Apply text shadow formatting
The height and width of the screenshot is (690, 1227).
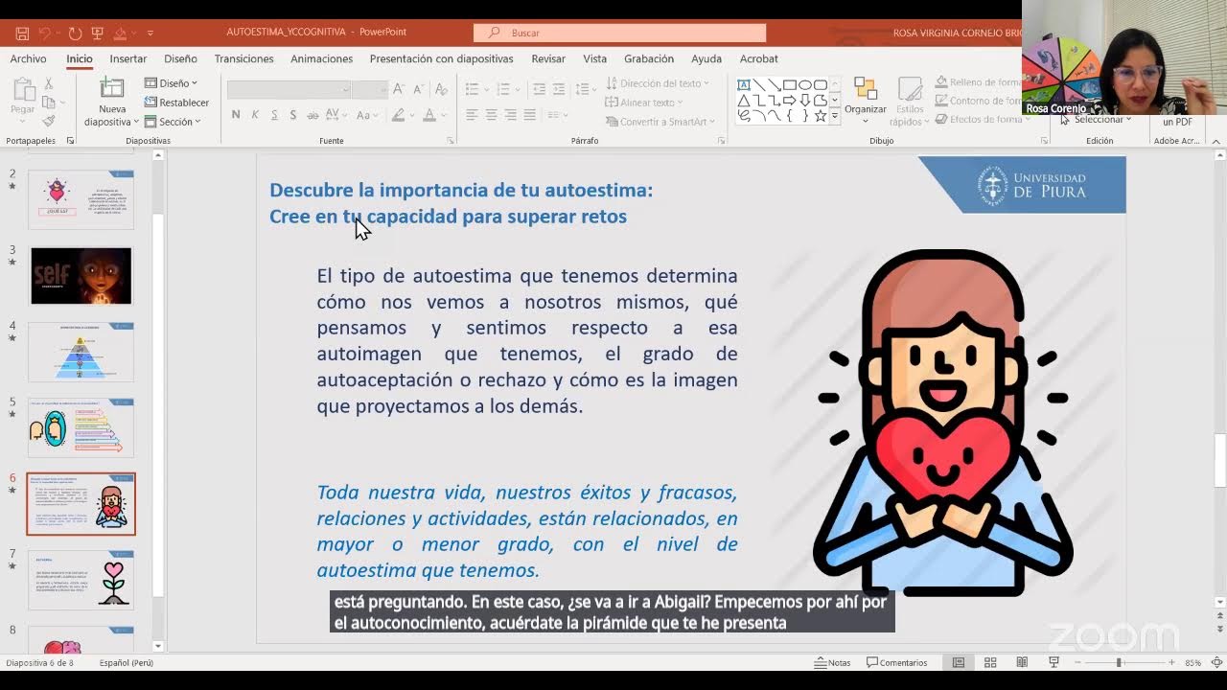(293, 115)
